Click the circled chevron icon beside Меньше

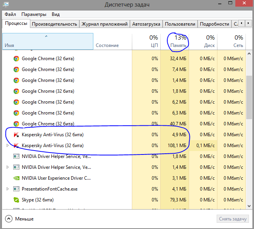tap(9, 219)
